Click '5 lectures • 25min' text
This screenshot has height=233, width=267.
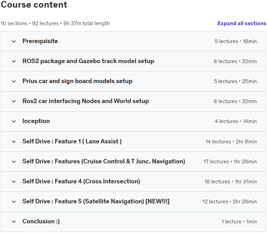point(235,81)
